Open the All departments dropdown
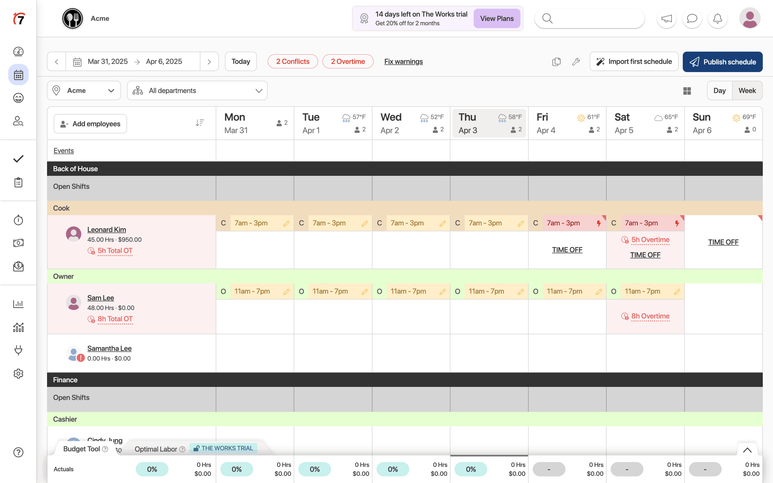 coord(197,91)
